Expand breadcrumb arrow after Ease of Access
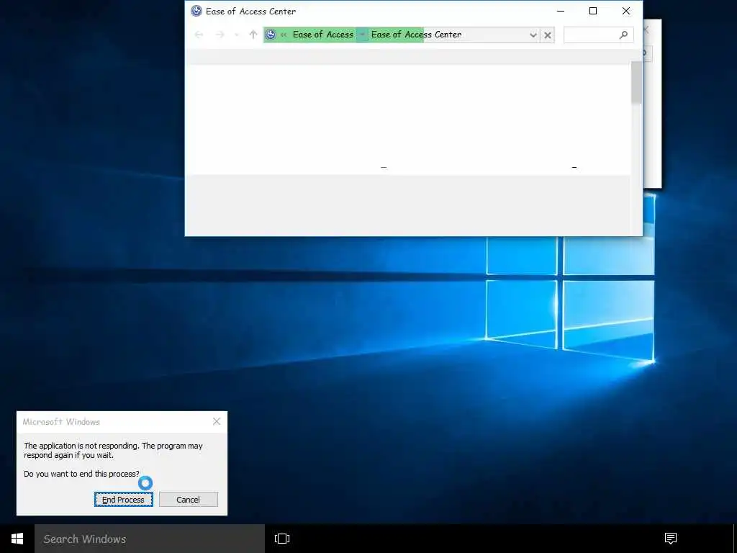 point(363,35)
